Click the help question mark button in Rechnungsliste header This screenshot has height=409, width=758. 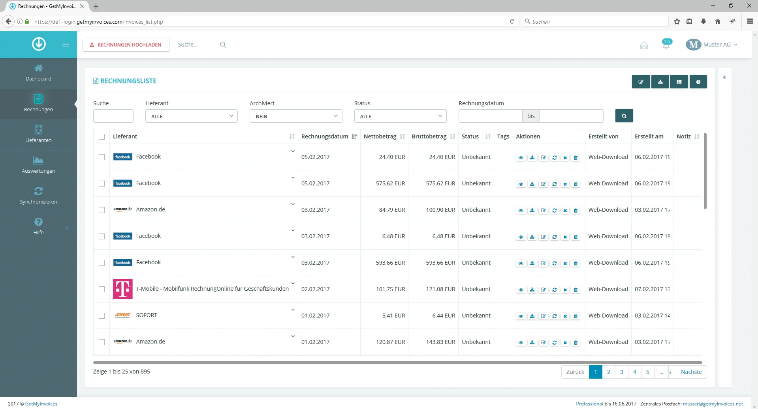(698, 82)
